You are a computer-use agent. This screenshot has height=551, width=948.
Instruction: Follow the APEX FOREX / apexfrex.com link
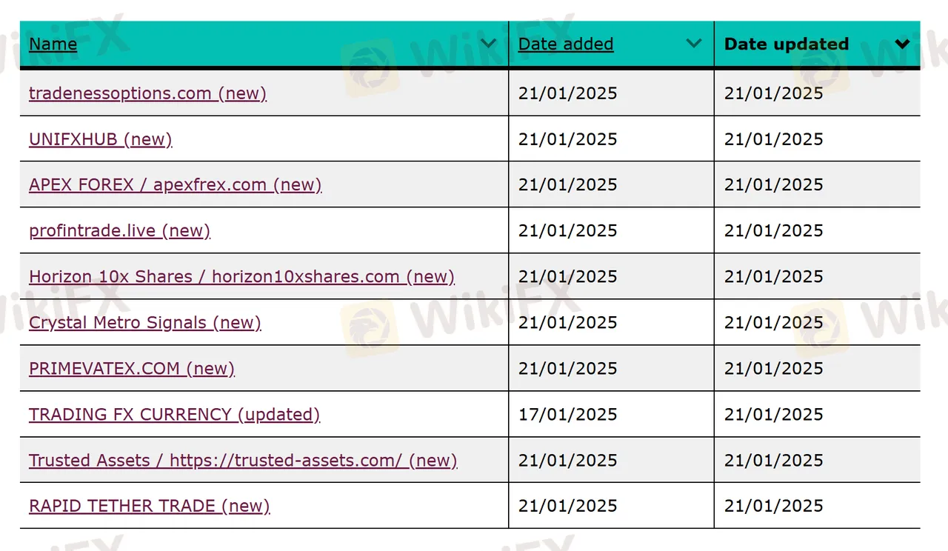pyautogui.click(x=176, y=185)
